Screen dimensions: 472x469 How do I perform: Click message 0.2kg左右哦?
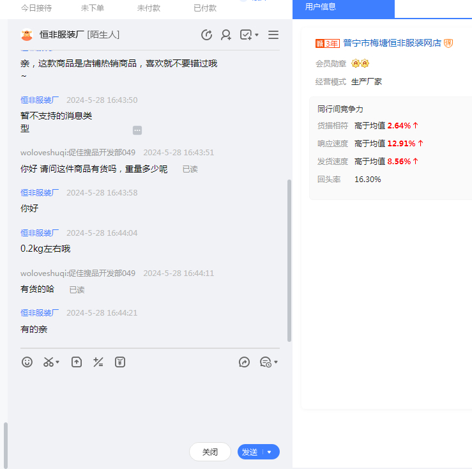pyautogui.click(x=45, y=249)
